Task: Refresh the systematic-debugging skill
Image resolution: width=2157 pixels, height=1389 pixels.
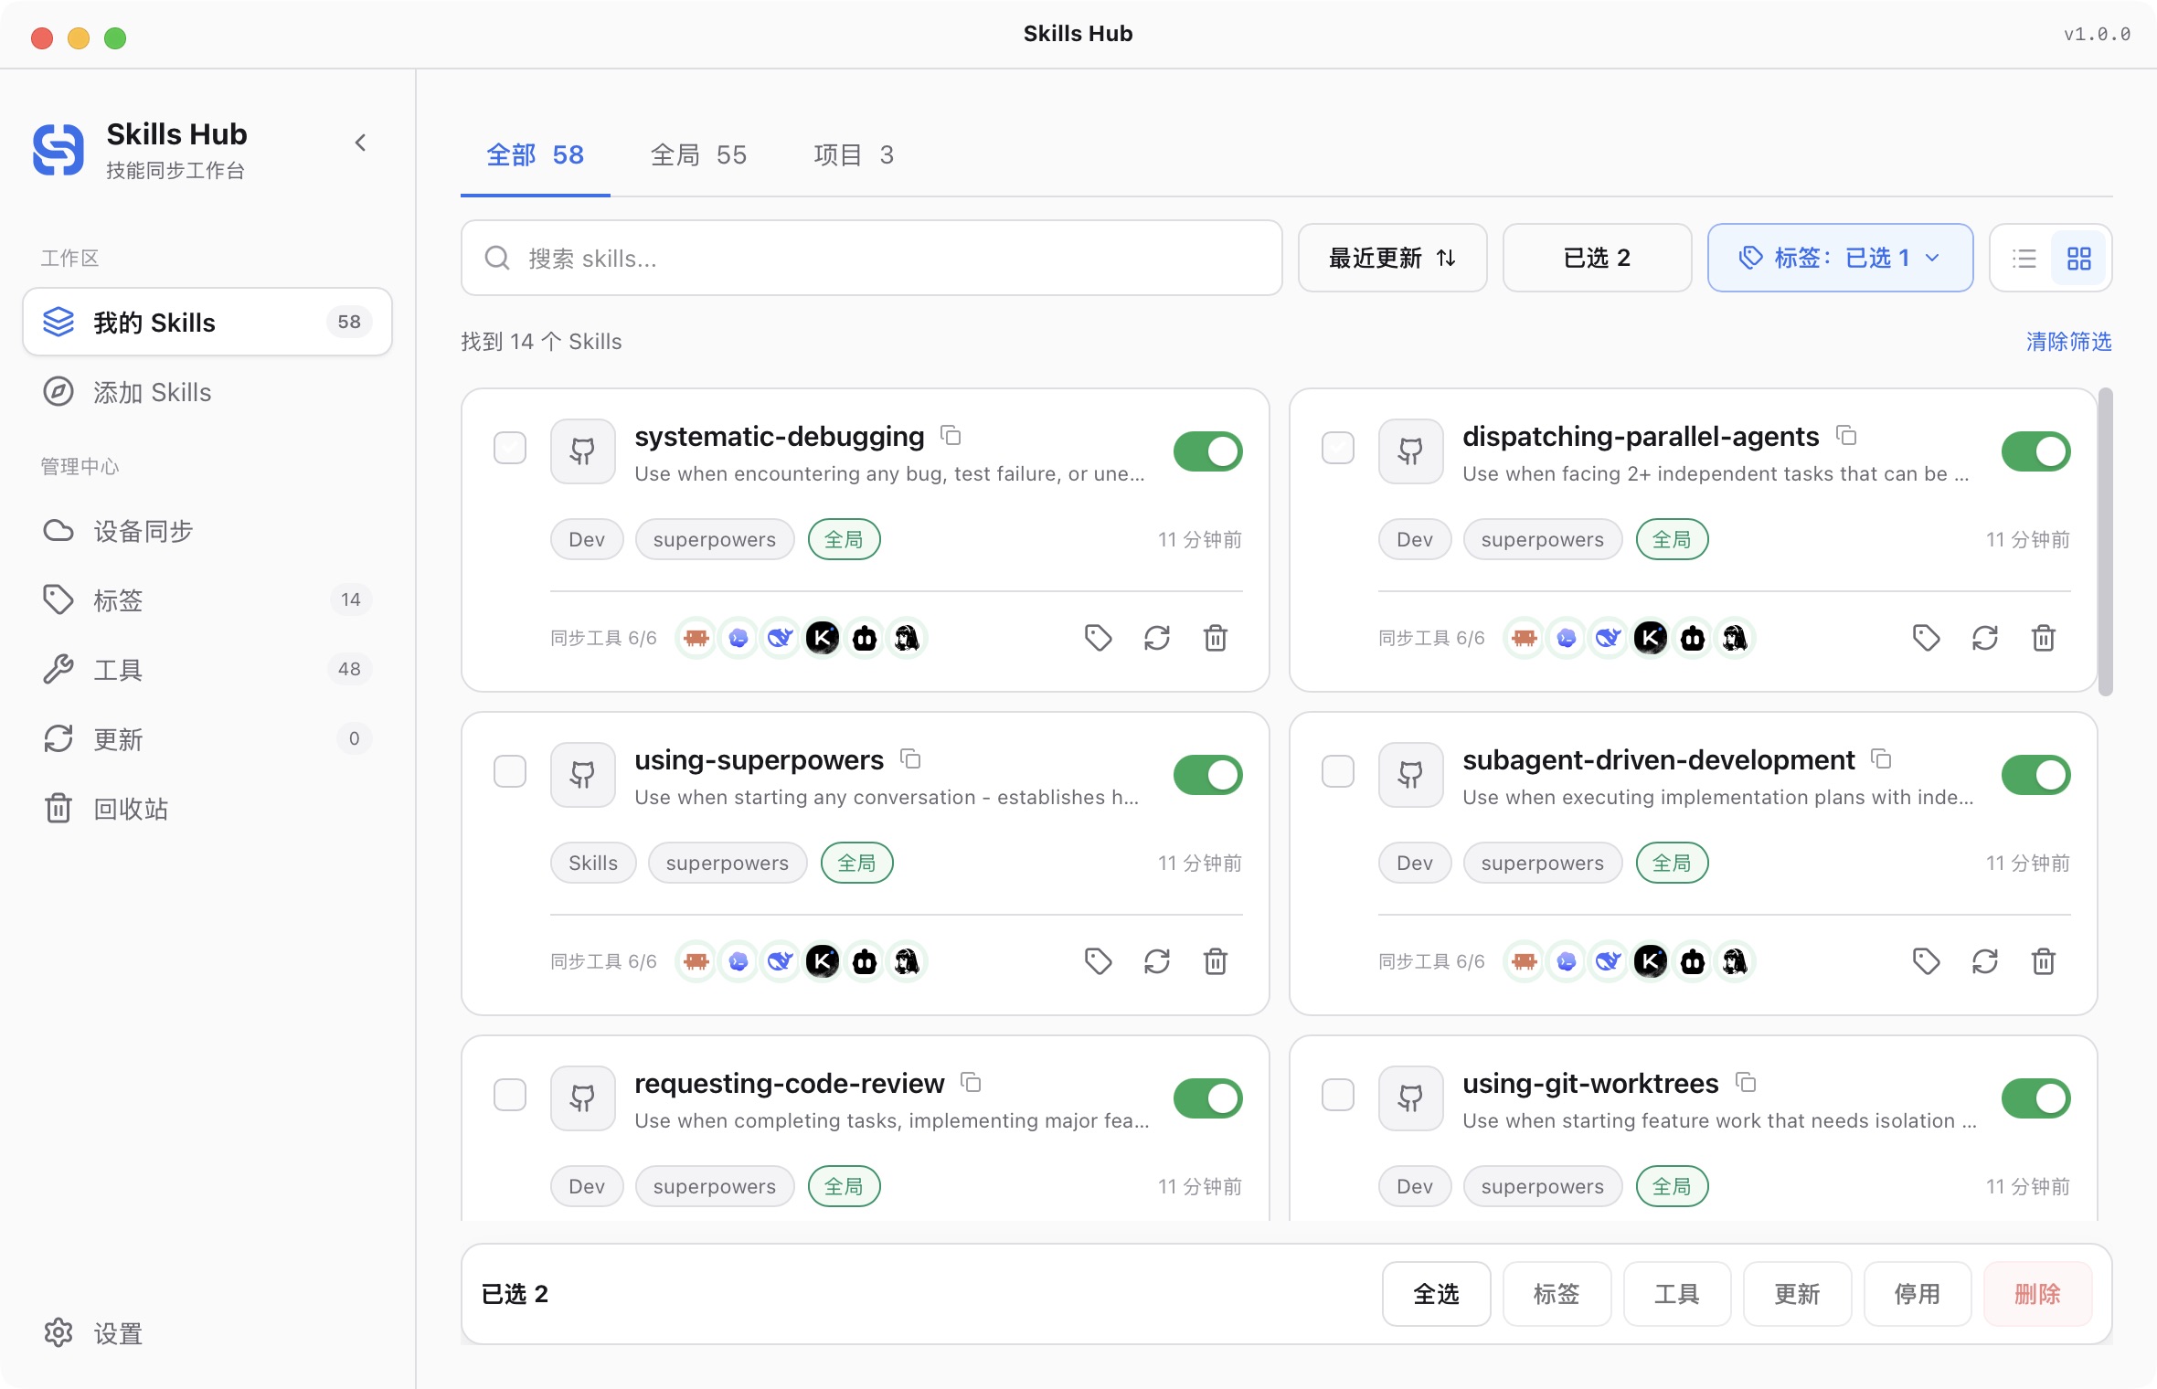Action: point(1157,637)
